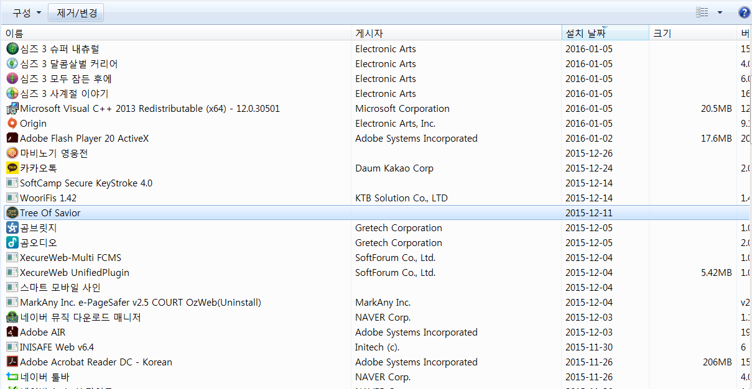Viewport: 752px width, 389px height.
Task: Select the Tree Of Savior row name
Action: tap(50, 213)
